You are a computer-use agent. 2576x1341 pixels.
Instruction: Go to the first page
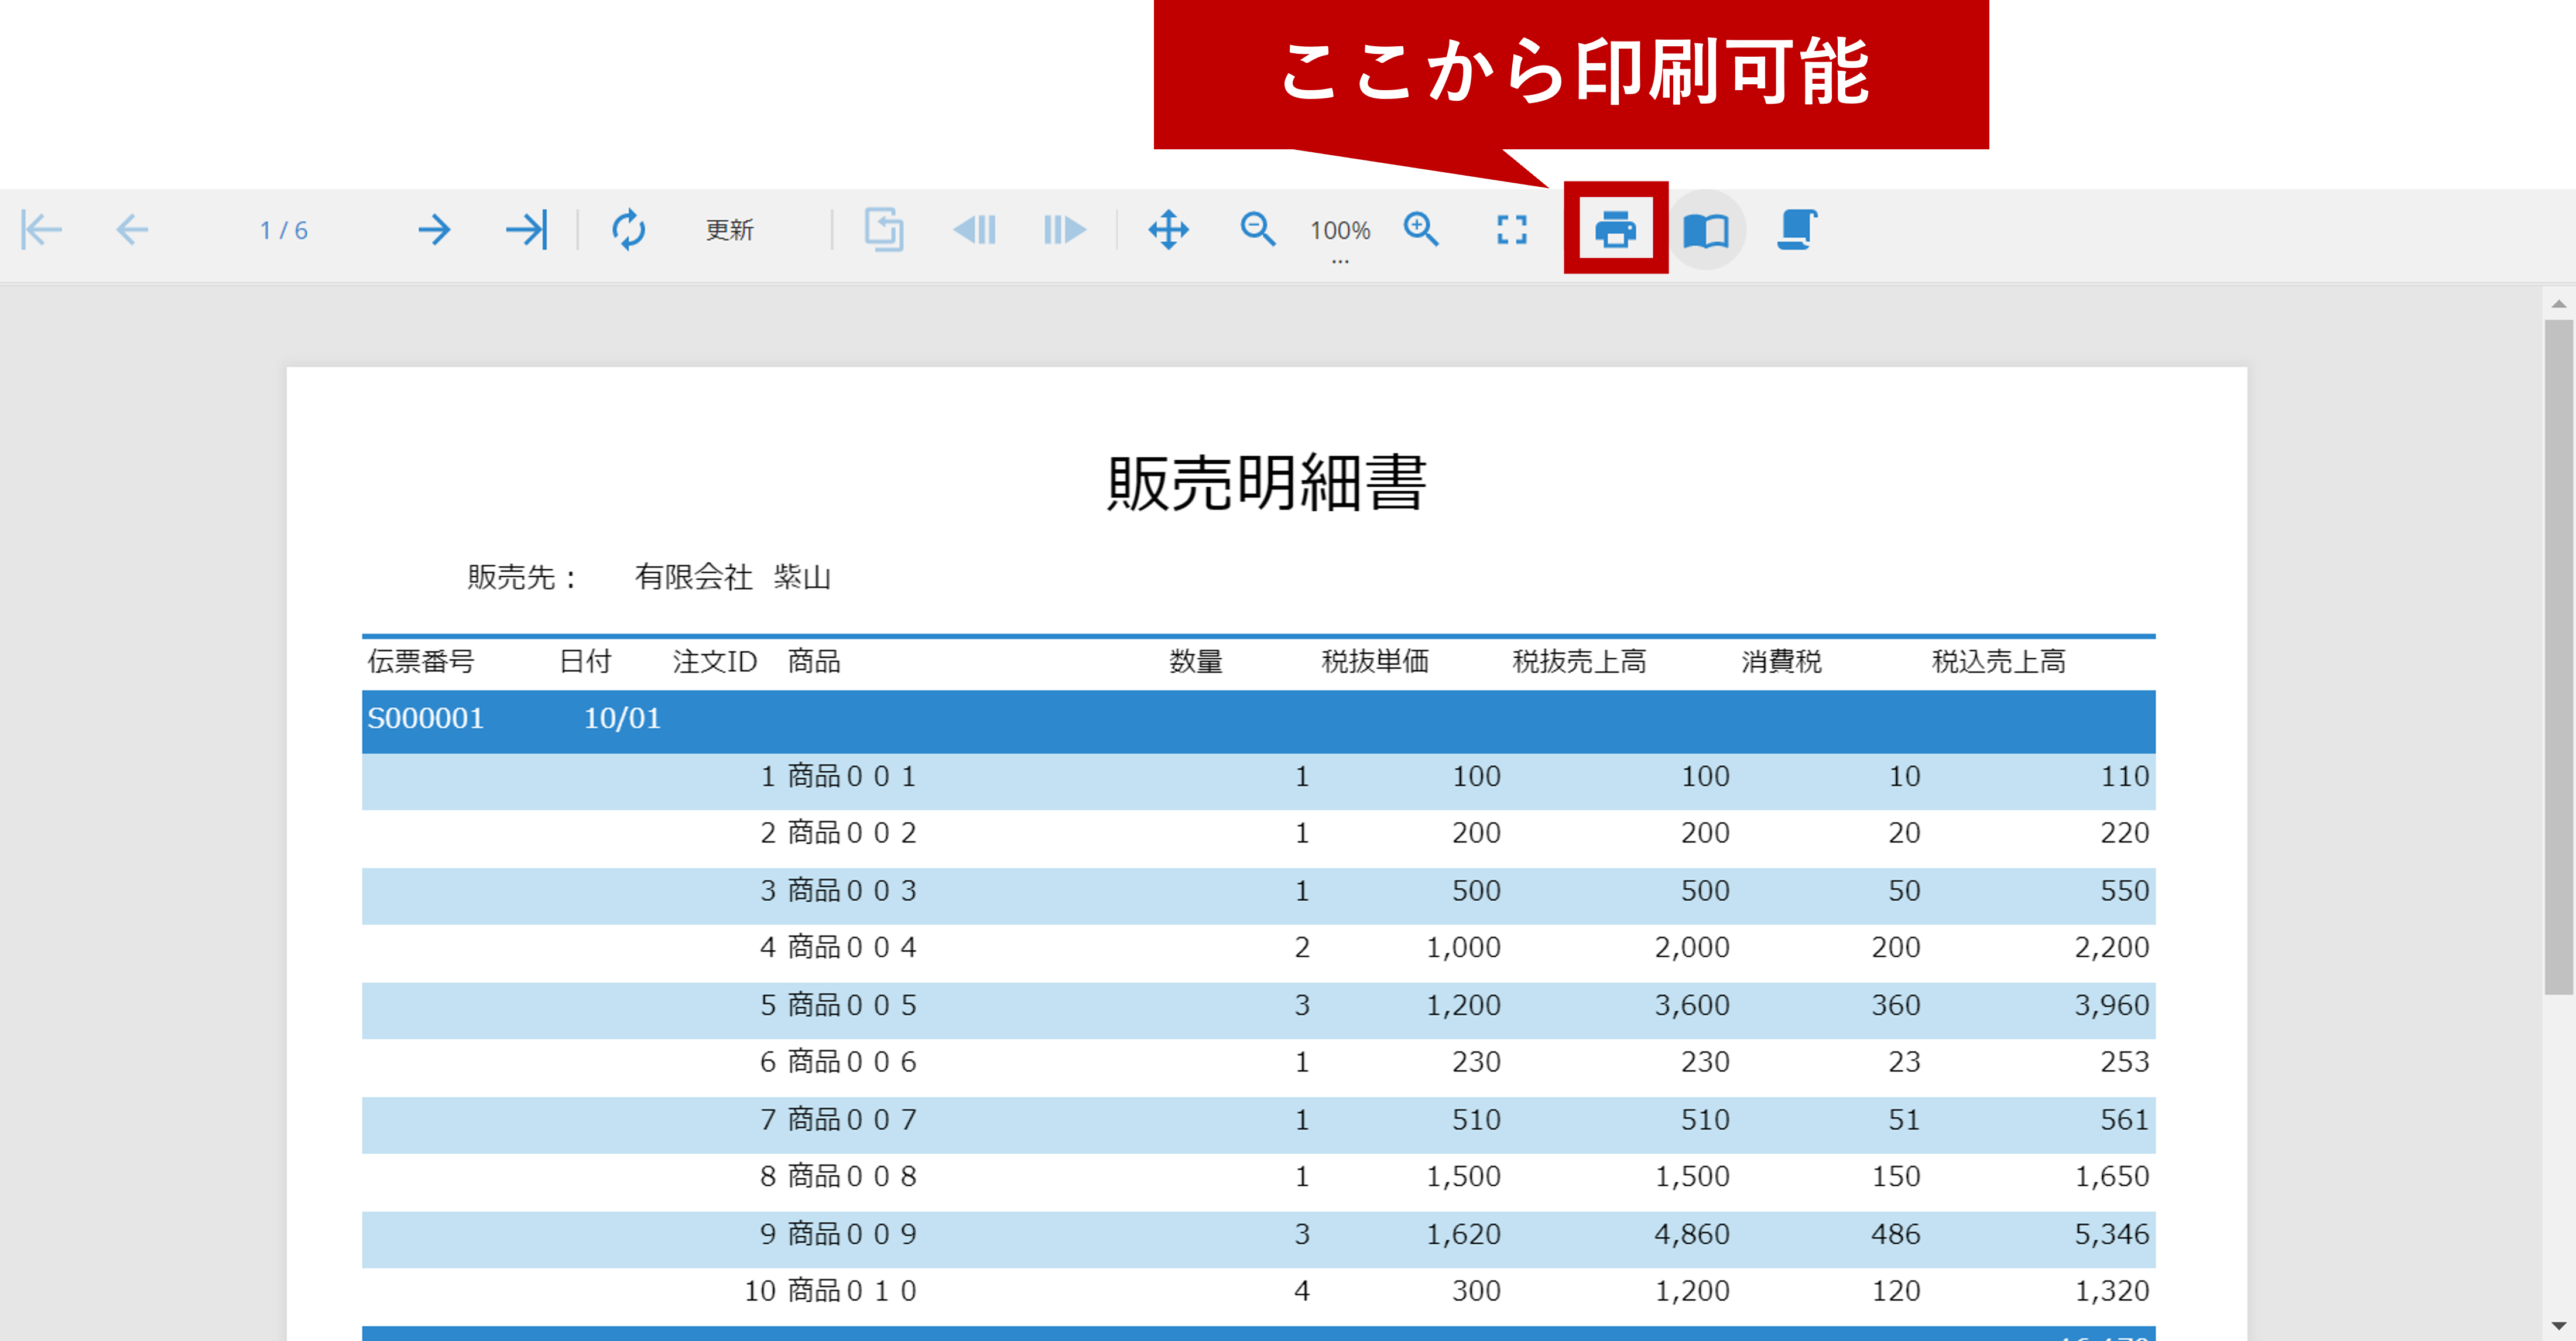[x=40, y=229]
